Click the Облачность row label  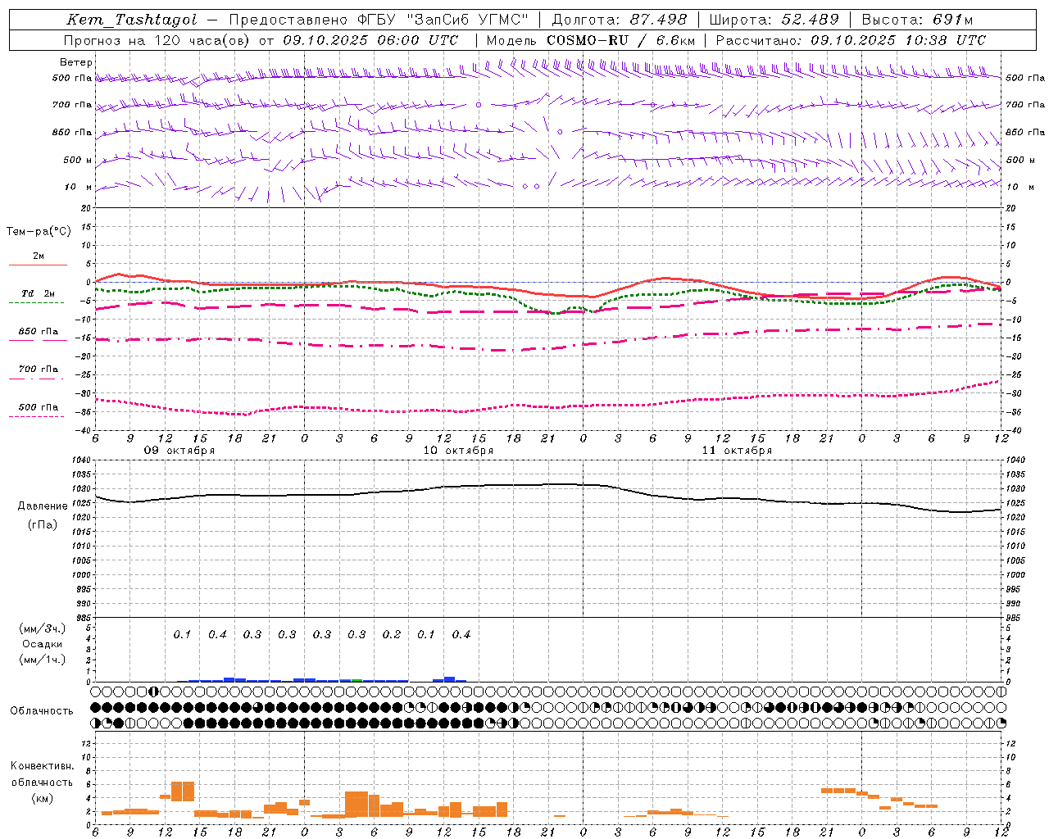pos(42,711)
